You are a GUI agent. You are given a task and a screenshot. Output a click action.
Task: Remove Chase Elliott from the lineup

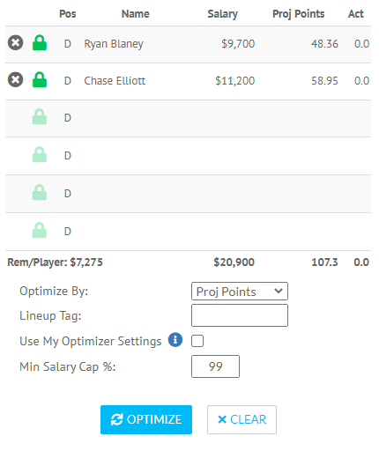point(15,80)
